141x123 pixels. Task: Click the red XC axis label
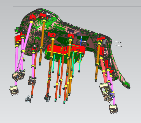[x=80, y=59]
